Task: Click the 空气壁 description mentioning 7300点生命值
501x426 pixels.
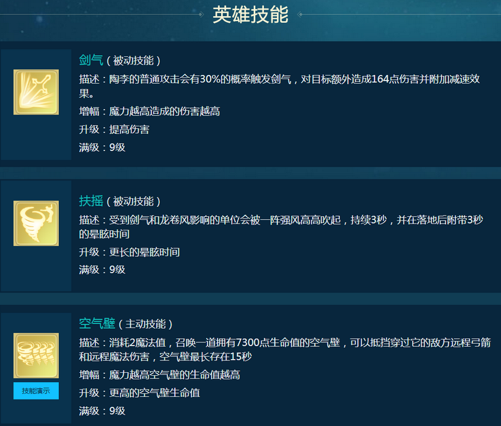Action: (x=285, y=350)
